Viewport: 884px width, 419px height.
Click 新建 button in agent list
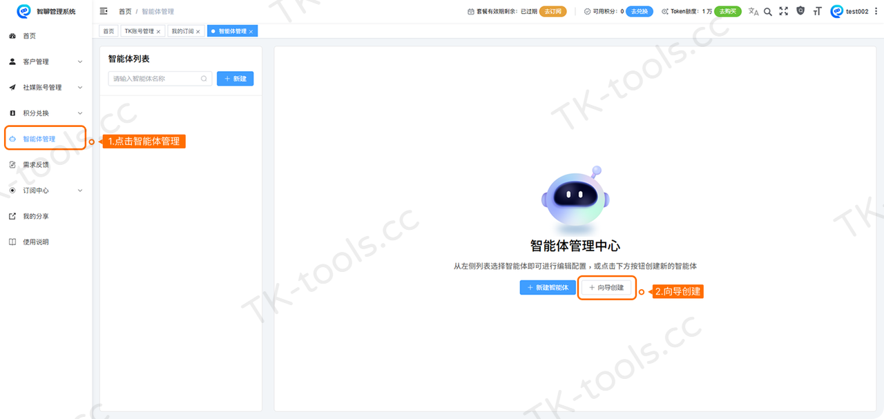[236, 79]
